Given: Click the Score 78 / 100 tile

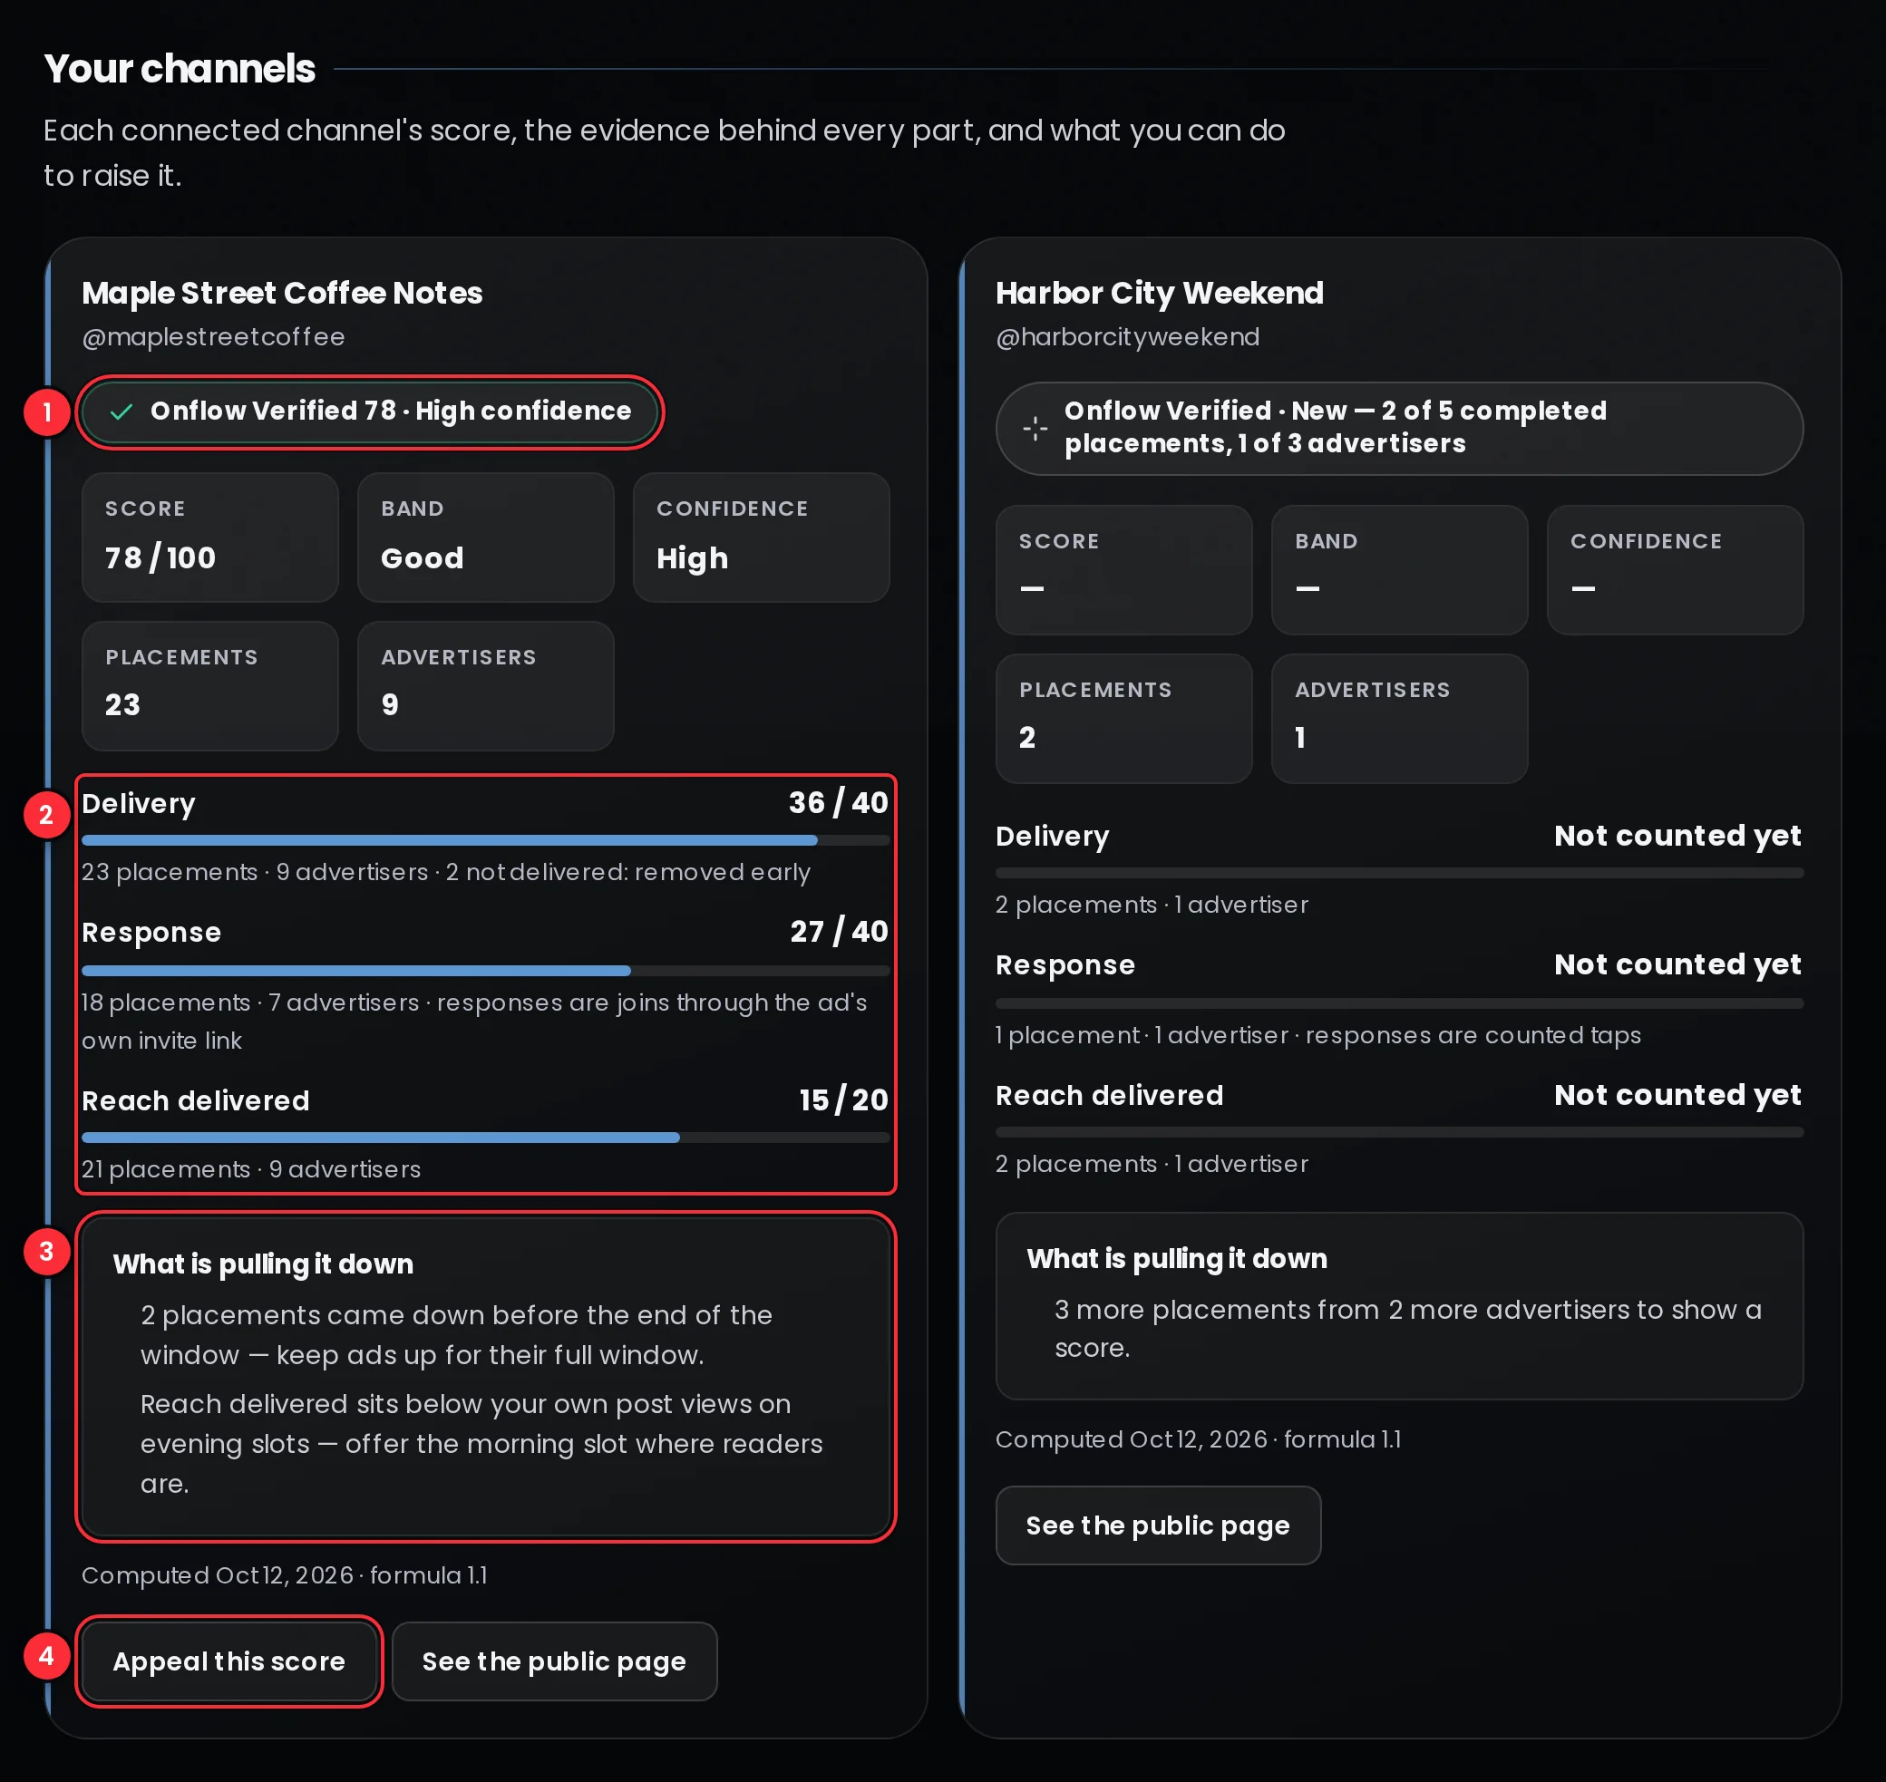Looking at the screenshot, I should [210, 538].
